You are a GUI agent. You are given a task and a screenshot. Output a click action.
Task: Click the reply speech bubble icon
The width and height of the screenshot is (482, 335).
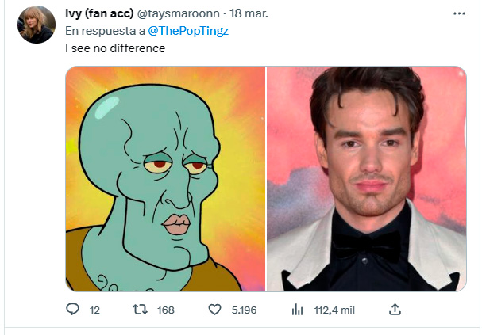click(x=72, y=310)
